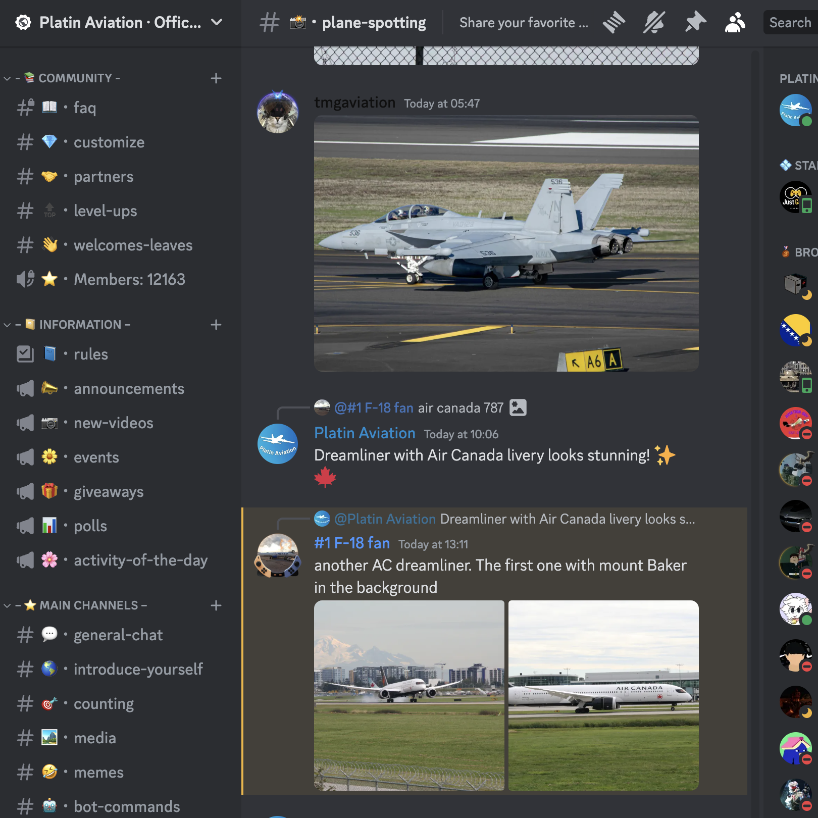Open the bot-commands channel
The height and width of the screenshot is (818, 818).
121,807
